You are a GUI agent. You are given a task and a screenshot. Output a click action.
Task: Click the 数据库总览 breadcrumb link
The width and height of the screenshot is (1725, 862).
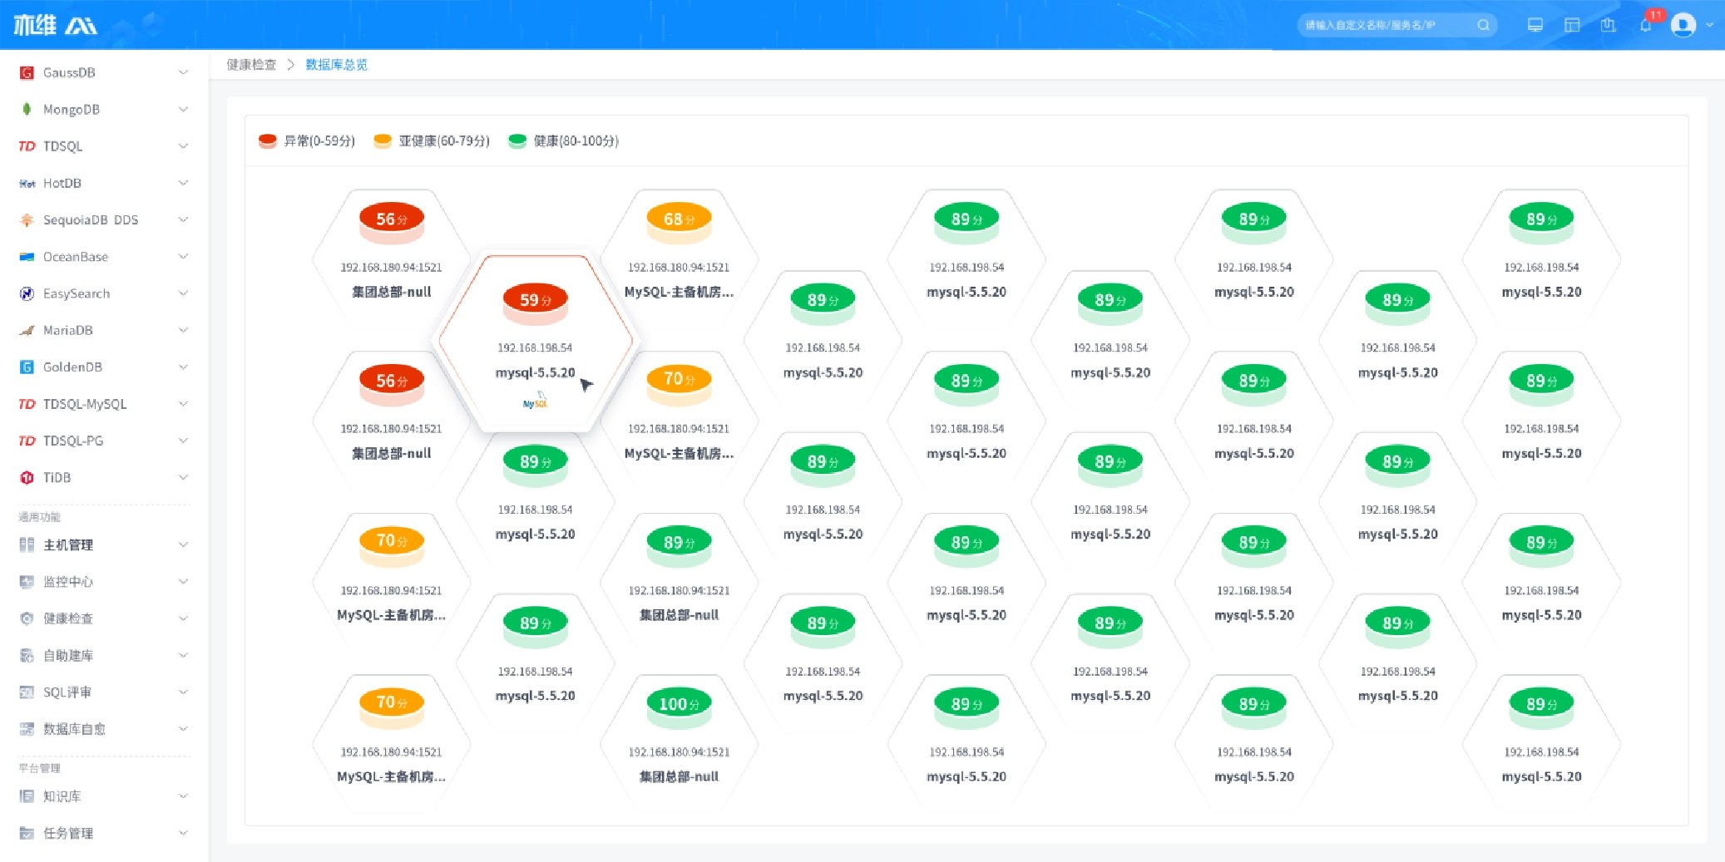[337, 65]
